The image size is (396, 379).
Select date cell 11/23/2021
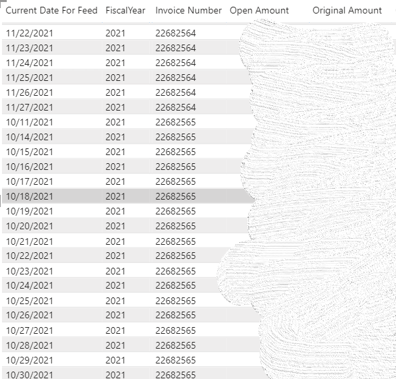(x=30, y=48)
